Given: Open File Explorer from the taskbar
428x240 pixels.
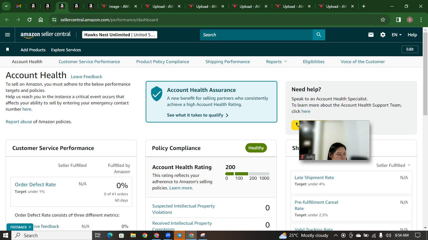Looking at the screenshot, I should [x=133, y=235].
